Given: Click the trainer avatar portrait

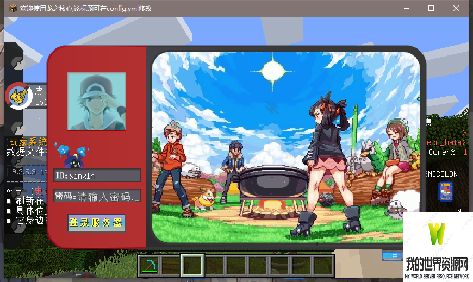Looking at the screenshot, I should (x=97, y=102).
